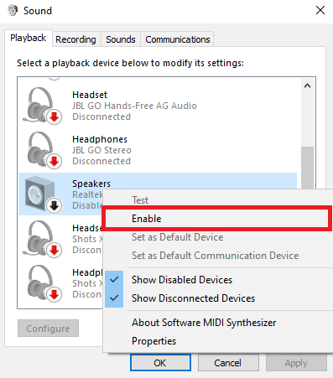
Task: Choose Enable in the context menu
Action: click(217, 219)
